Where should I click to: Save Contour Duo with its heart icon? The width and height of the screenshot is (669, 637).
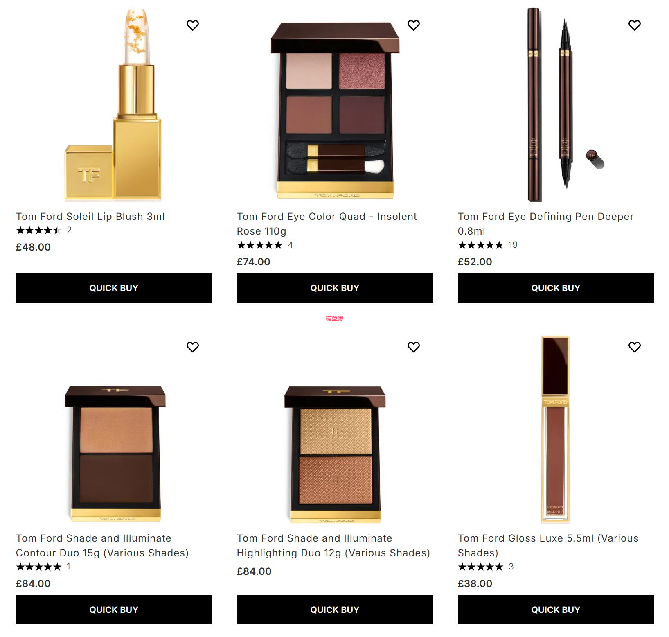(x=193, y=347)
